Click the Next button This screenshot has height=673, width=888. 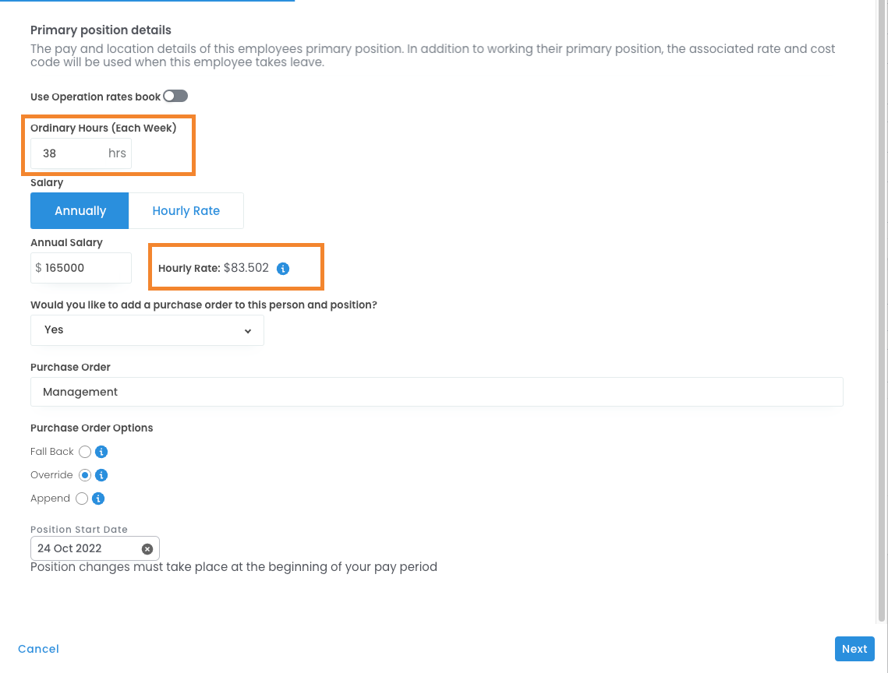(854, 649)
